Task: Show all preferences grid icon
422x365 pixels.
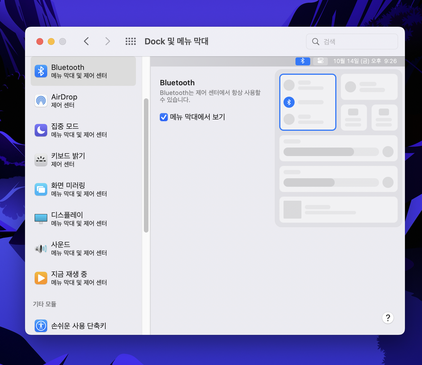Action: [x=131, y=42]
